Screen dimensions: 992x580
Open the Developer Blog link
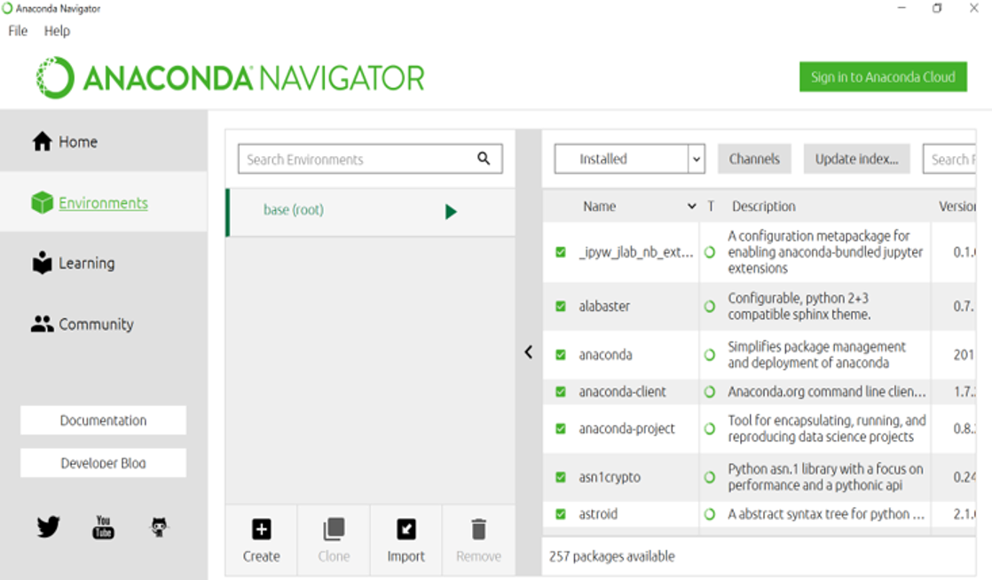pos(103,463)
